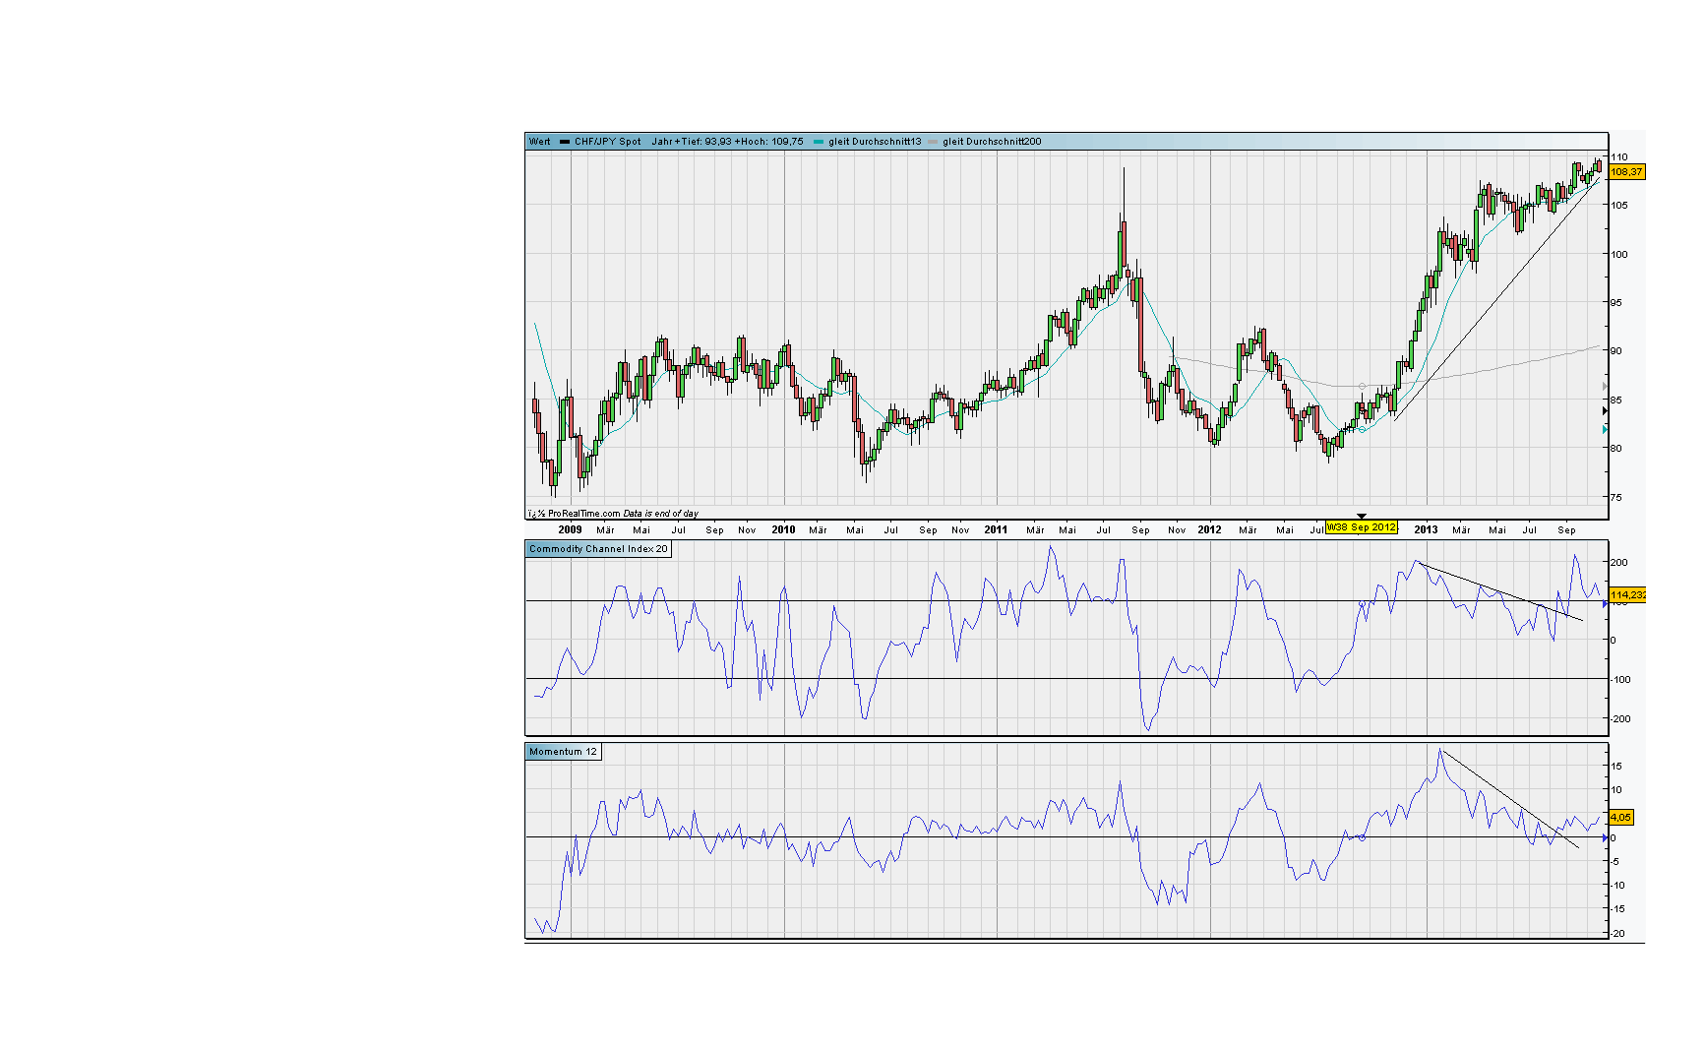
Task: Click the 108,37 current price tag
Action: 1626,172
